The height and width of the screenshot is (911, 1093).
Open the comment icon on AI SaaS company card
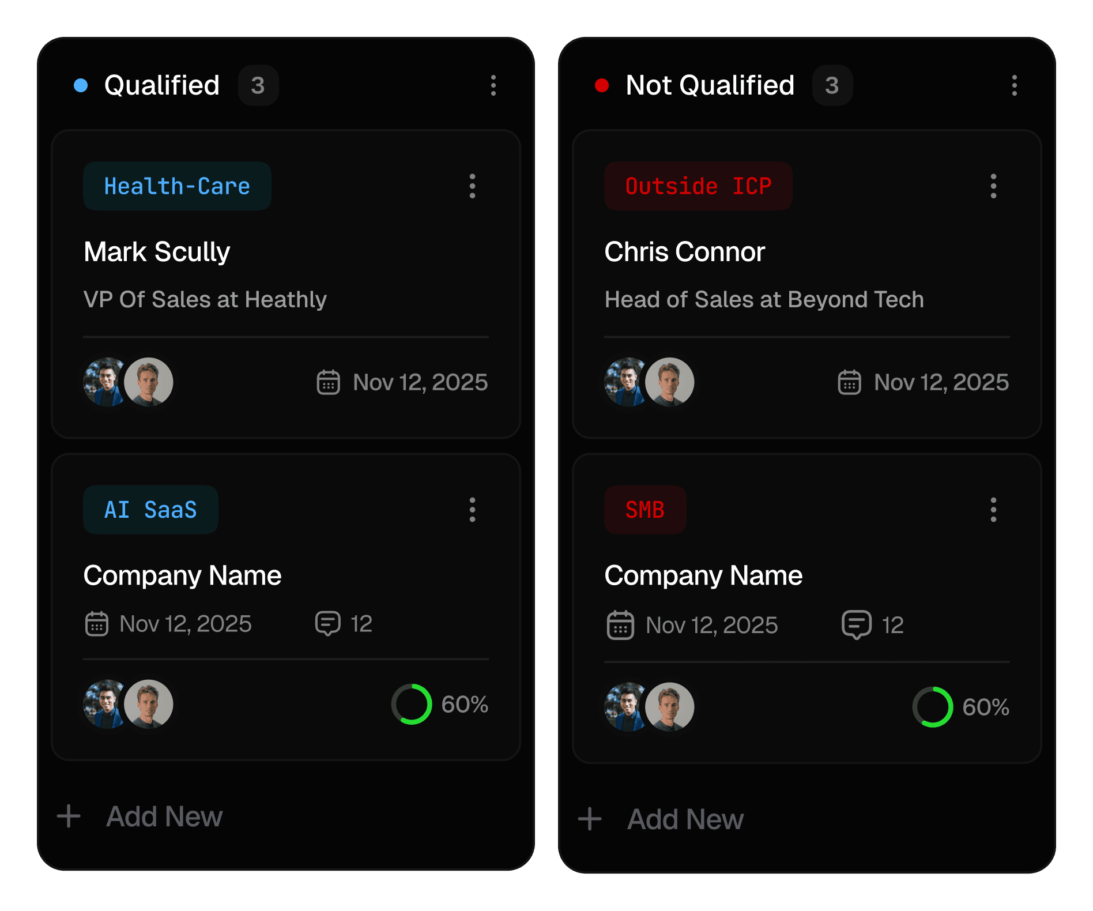[329, 623]
